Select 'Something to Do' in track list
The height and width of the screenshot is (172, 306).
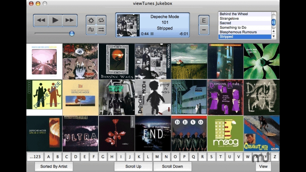coord(245,27)
